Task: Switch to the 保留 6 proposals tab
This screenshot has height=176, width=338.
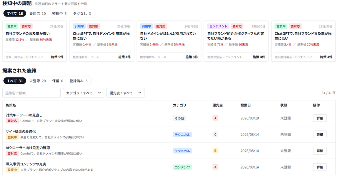Action: point(58,81)
